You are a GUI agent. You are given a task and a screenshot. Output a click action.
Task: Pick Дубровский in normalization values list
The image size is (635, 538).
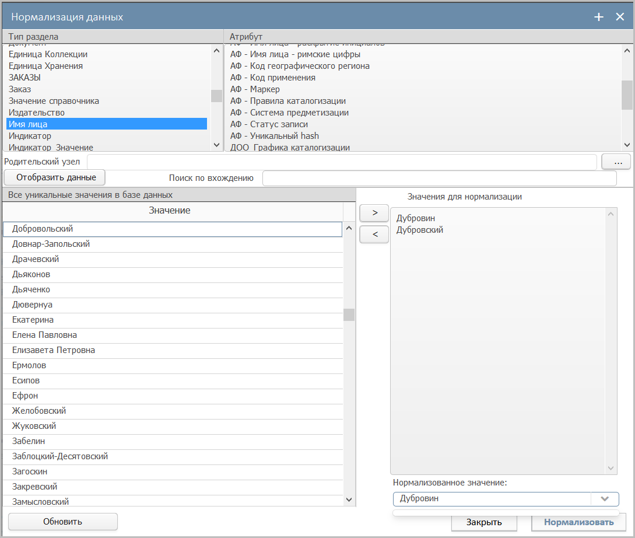[x=420, y=230]
